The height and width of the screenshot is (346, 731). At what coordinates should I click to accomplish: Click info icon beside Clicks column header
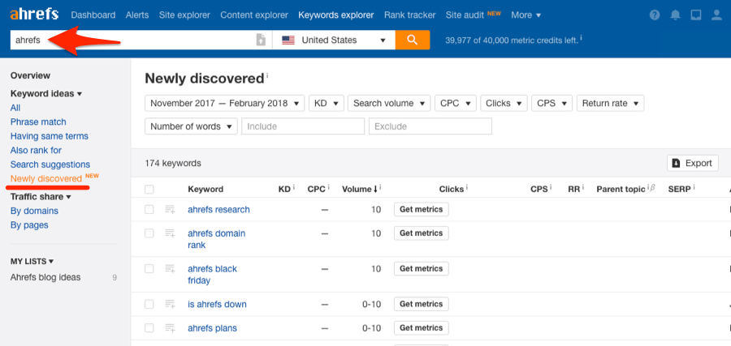(467, 187)
